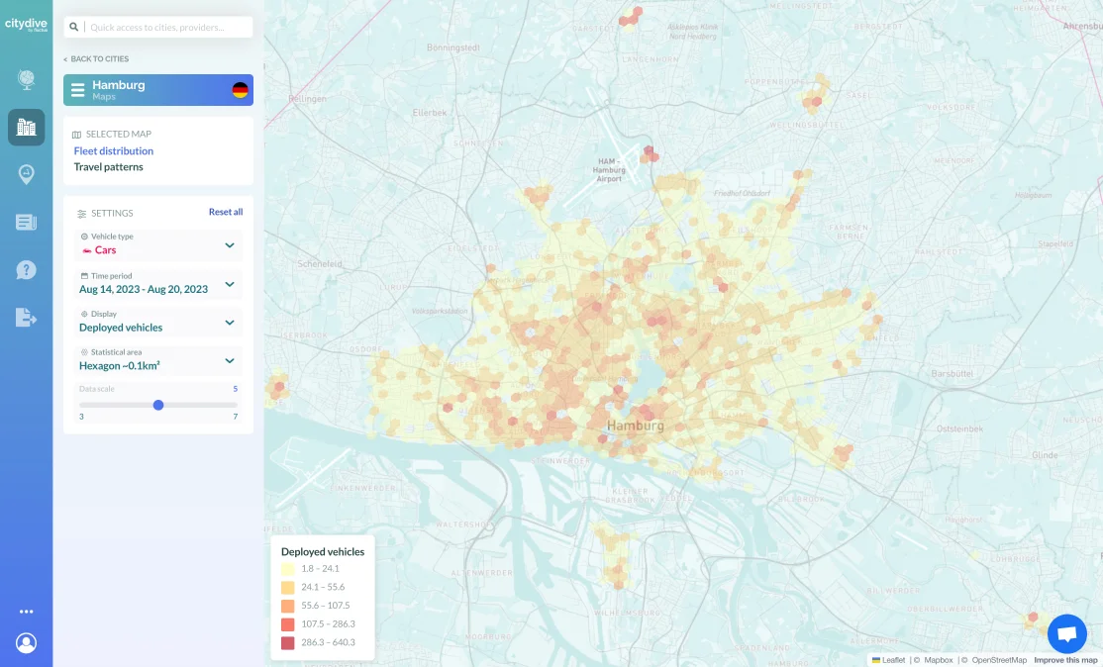This screenshot has height=667, width=1103.
Task: Open the Hamburg panel hamburger menu
Action: click(78, 89)
